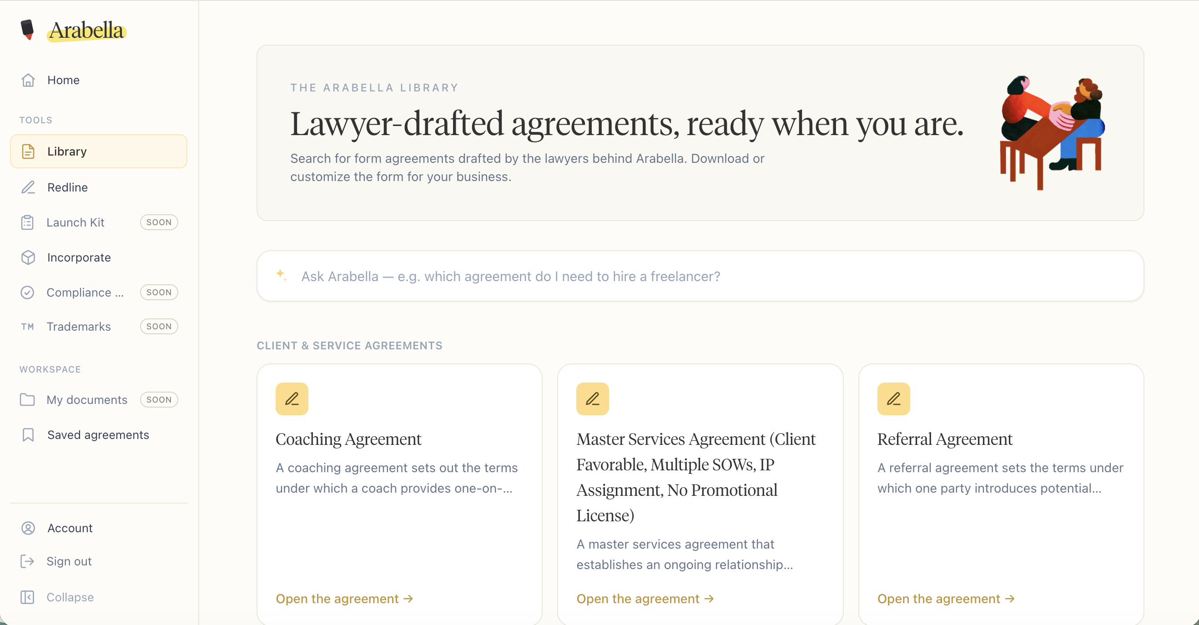Click the Ask Arabella search field
Image resolution: width=1199 pixels, height=625 pixels.
coord(700,276)
